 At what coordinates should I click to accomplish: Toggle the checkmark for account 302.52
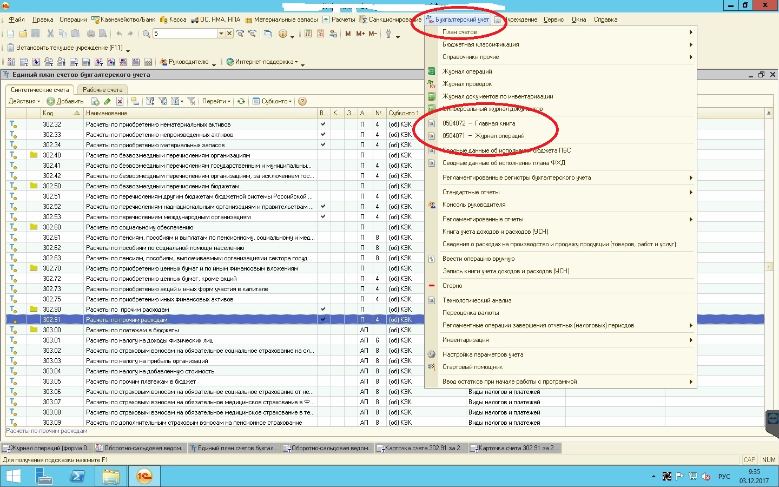pyautogui.click(x=324, y=207)
